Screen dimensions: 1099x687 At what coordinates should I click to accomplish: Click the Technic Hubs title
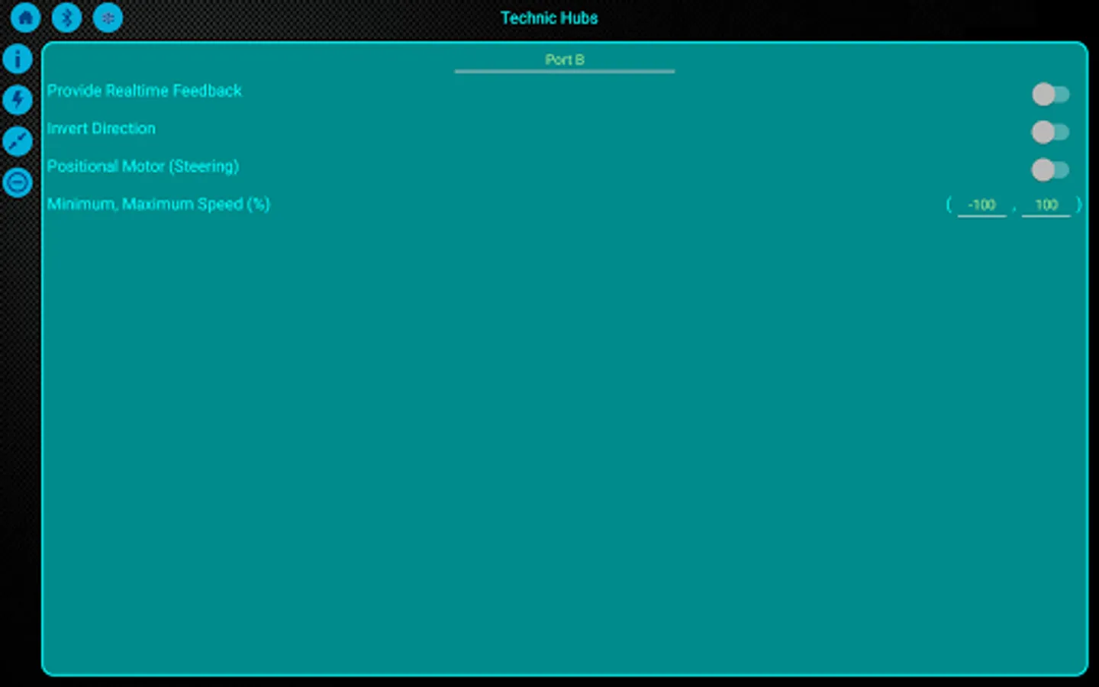(x=549, y=18)
